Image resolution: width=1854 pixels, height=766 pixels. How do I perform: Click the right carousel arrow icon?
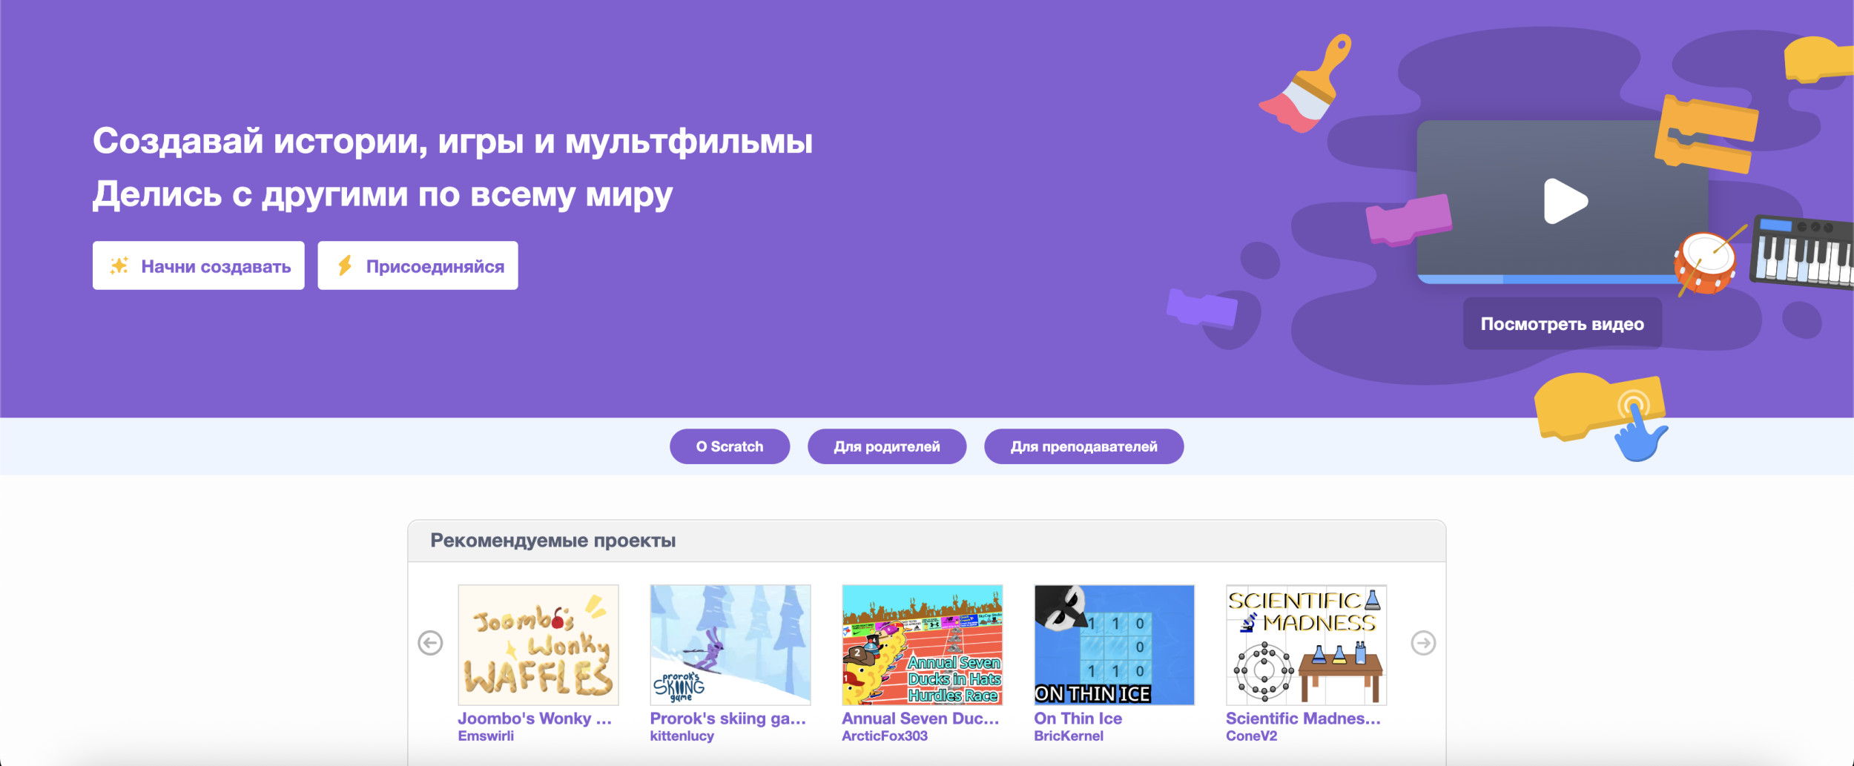pyautogui.click(x=1423, y=643)
